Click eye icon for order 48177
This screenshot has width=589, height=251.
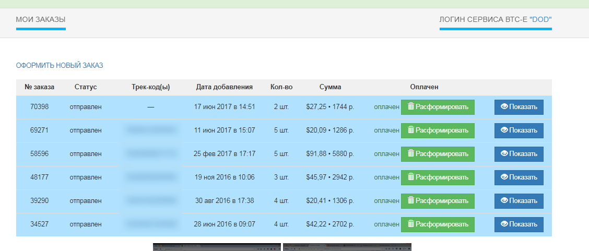[504, 177]
